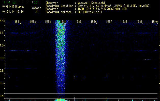Click the 1535 time axis marker
This screenshot has width=160, height=101.
[78, 22]
